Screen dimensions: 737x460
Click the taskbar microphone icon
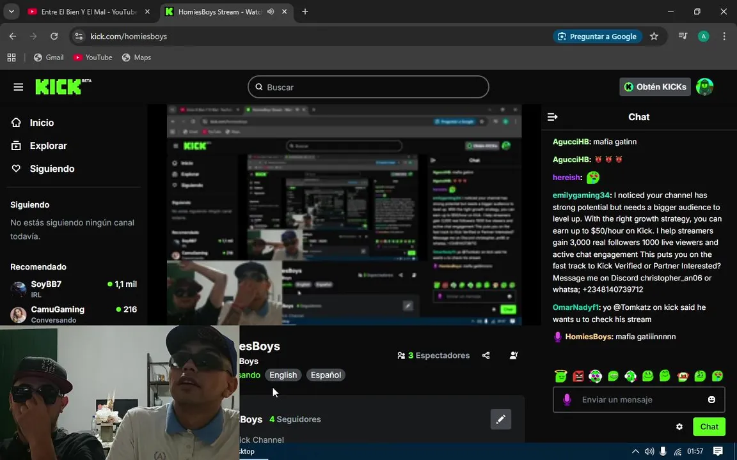coord(663,452)
